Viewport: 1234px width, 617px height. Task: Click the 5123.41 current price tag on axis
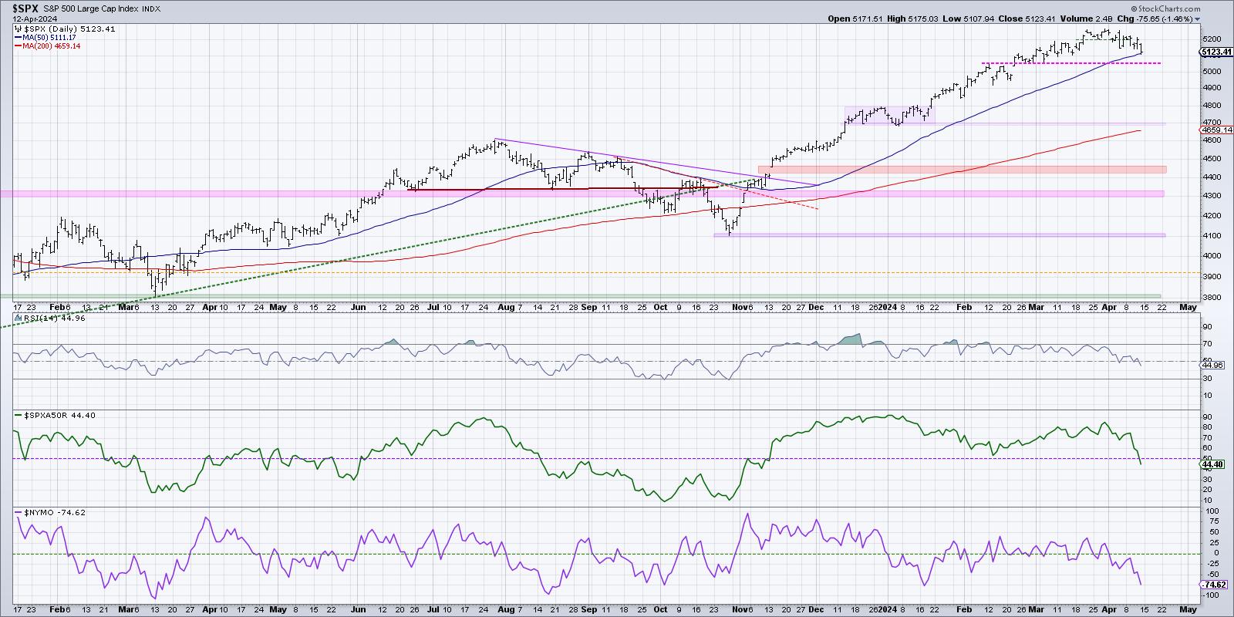click(1216, 52)
